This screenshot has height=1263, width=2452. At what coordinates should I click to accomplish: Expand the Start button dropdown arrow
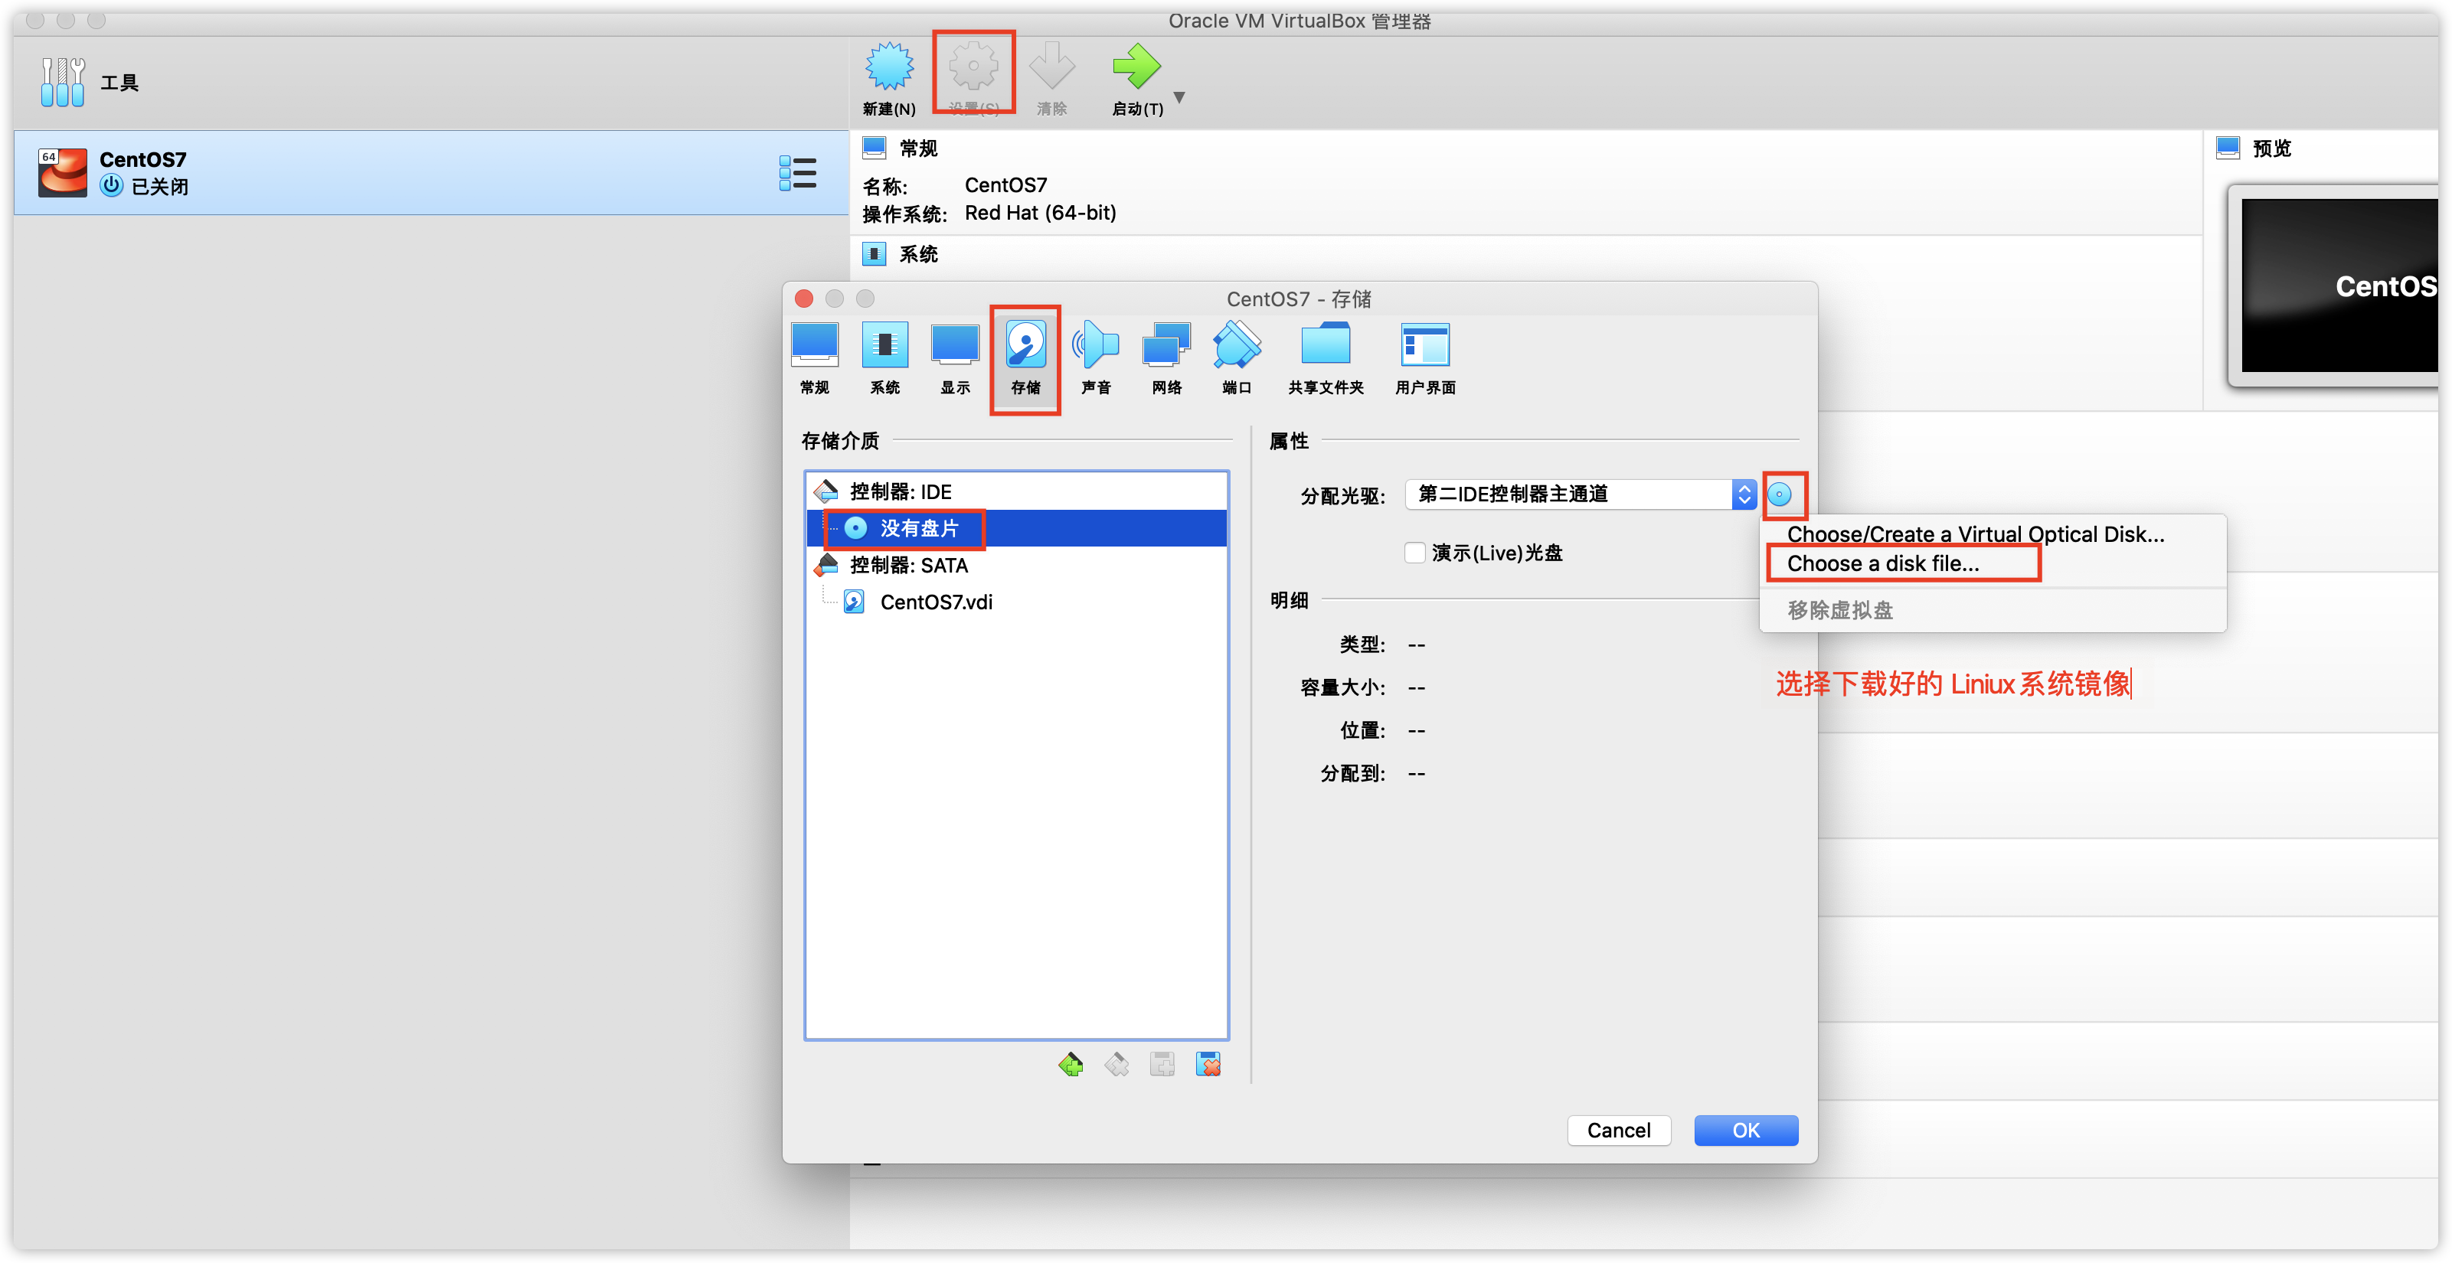coord(1179,97)
